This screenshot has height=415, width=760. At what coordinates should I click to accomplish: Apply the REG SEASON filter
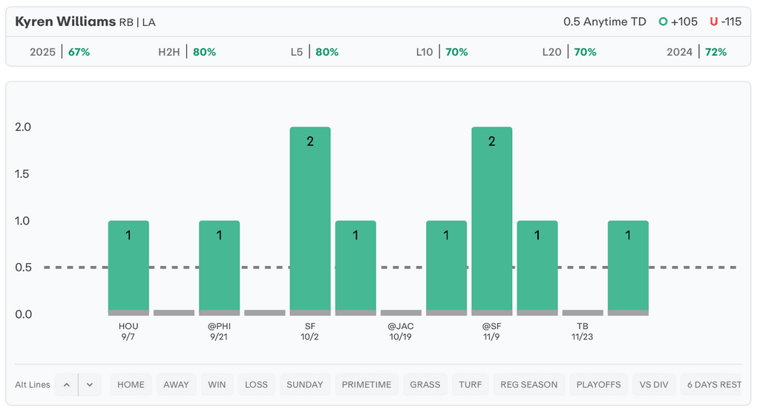(x=529, y=385)
